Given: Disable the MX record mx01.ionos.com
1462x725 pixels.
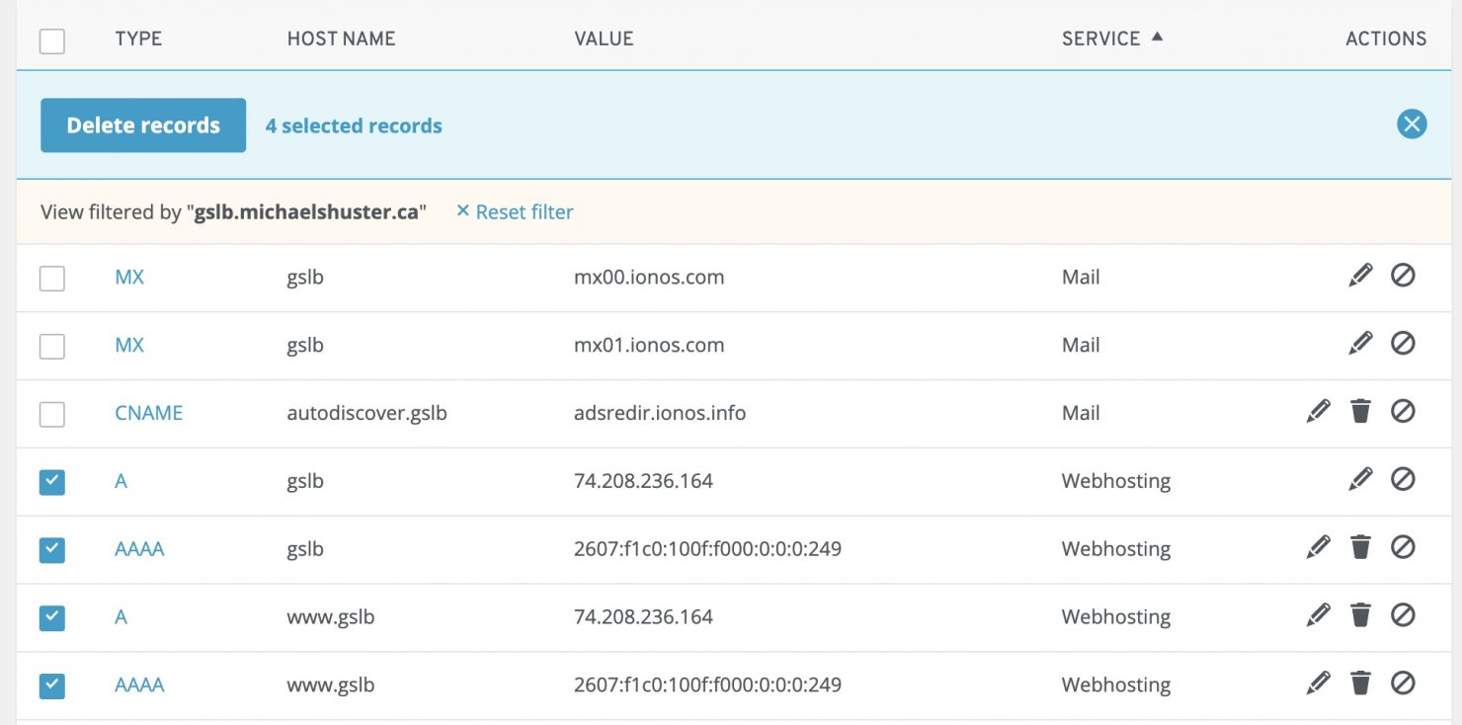Looking at the screenshot, I should [1405, 344].
